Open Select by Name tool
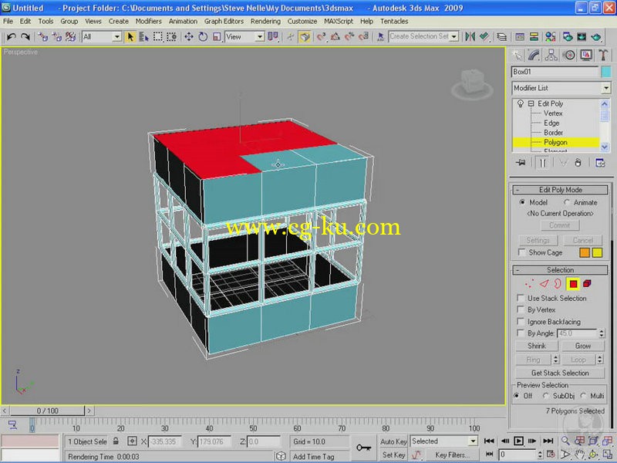 tap(143, 37)
